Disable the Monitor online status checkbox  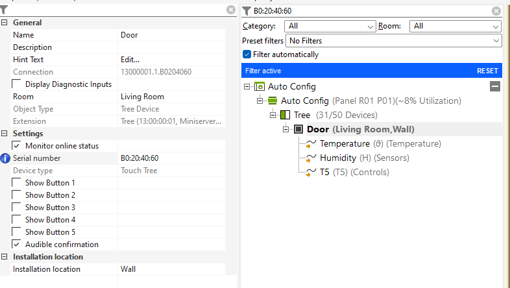[x=17, y=146]
